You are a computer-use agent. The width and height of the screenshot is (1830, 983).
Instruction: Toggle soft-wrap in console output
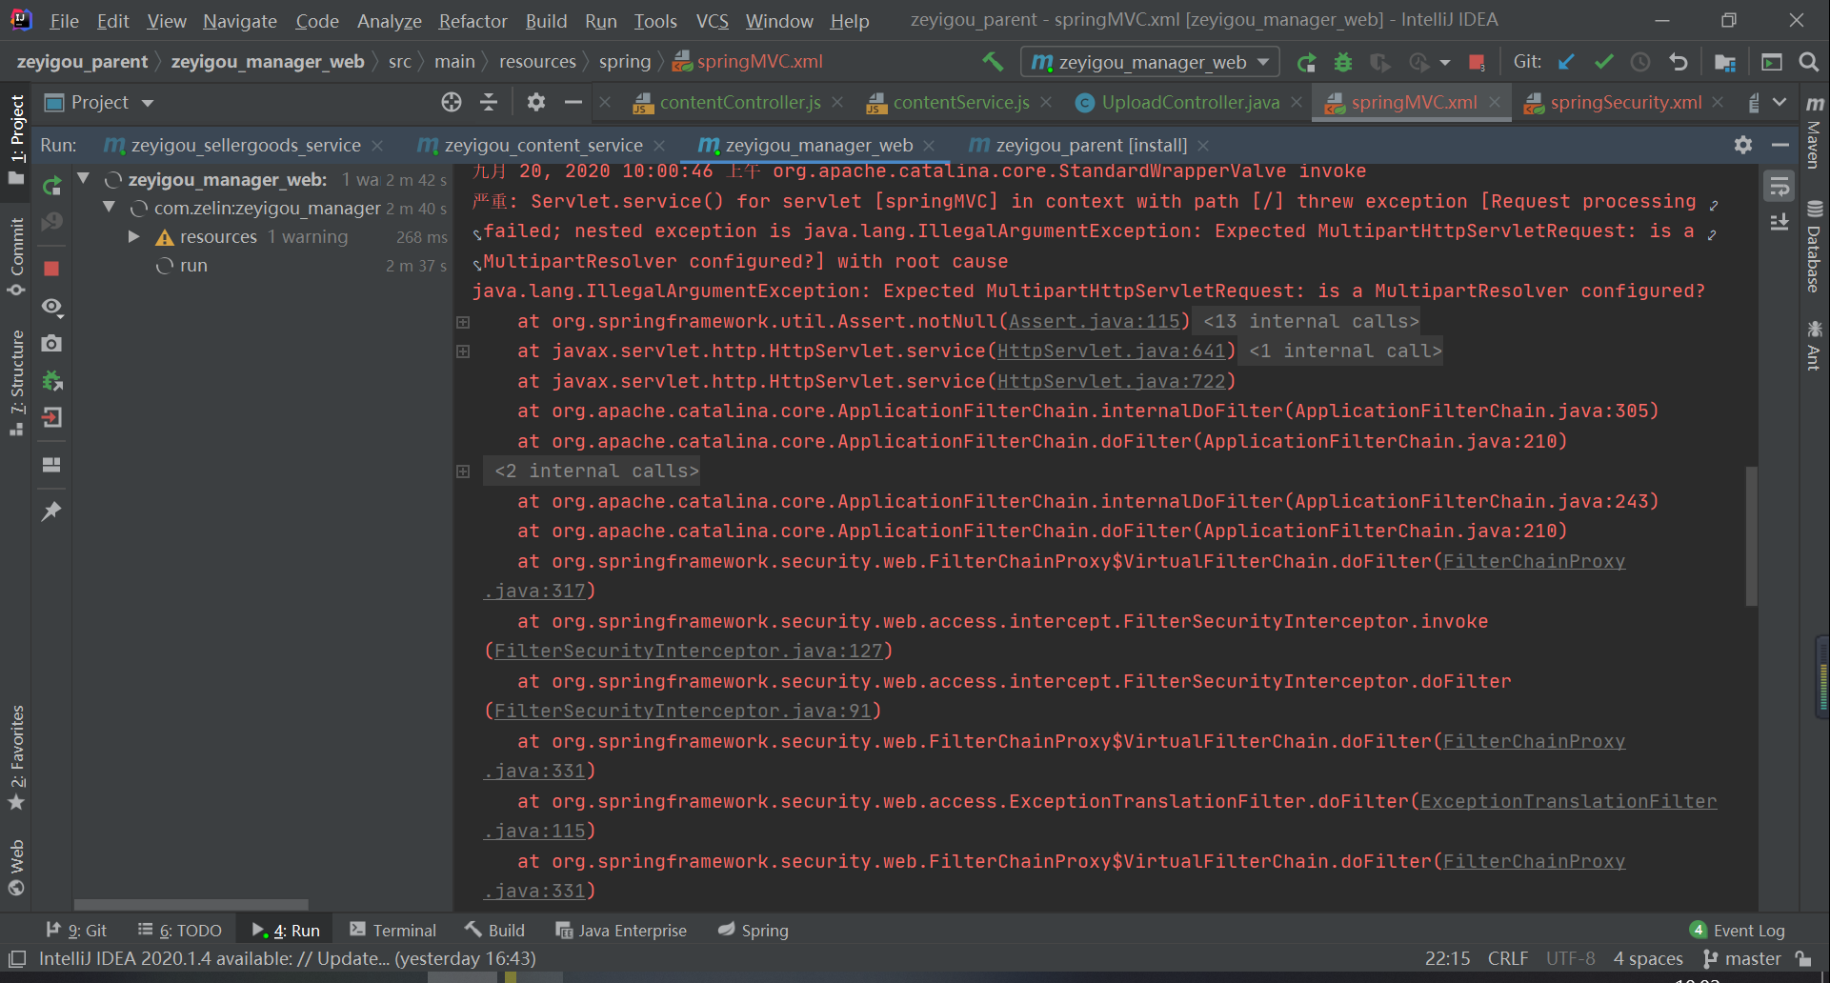pos(1779,186)
